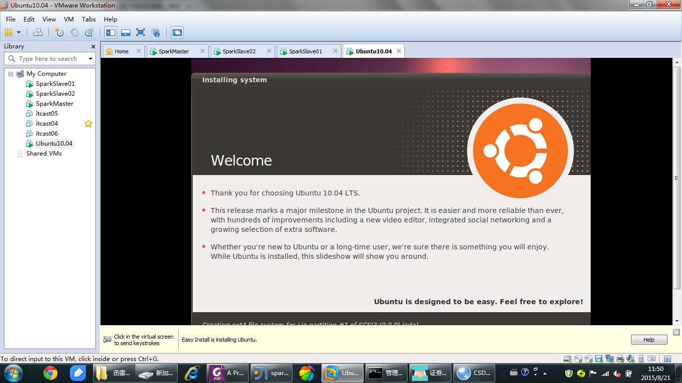Viewport: 682px width, 383px height.
Task: Click scroll-up arrow of VM view scrollbar
Action: 677,62
